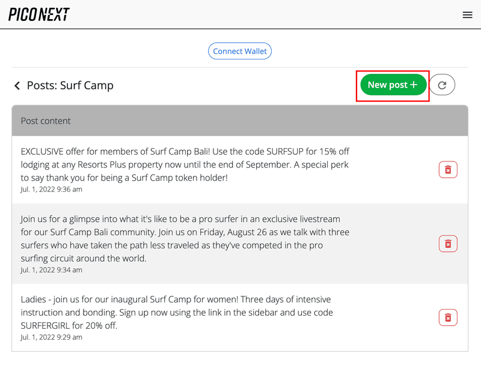Refresh the posts list
481x372 pixels.
[x=442, y=85]
